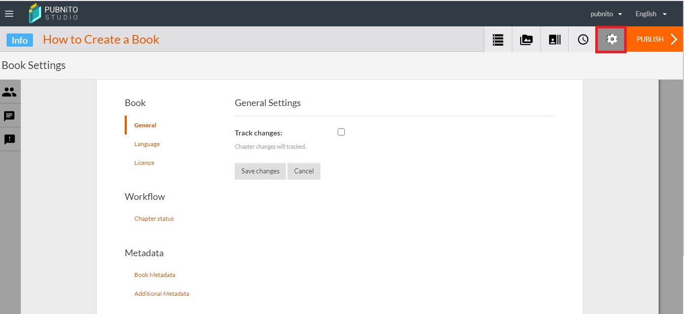Open the table of contents list icon
The height and width of the screenshot is (314, 684).
pyautogui.click(x=498, y=40)
